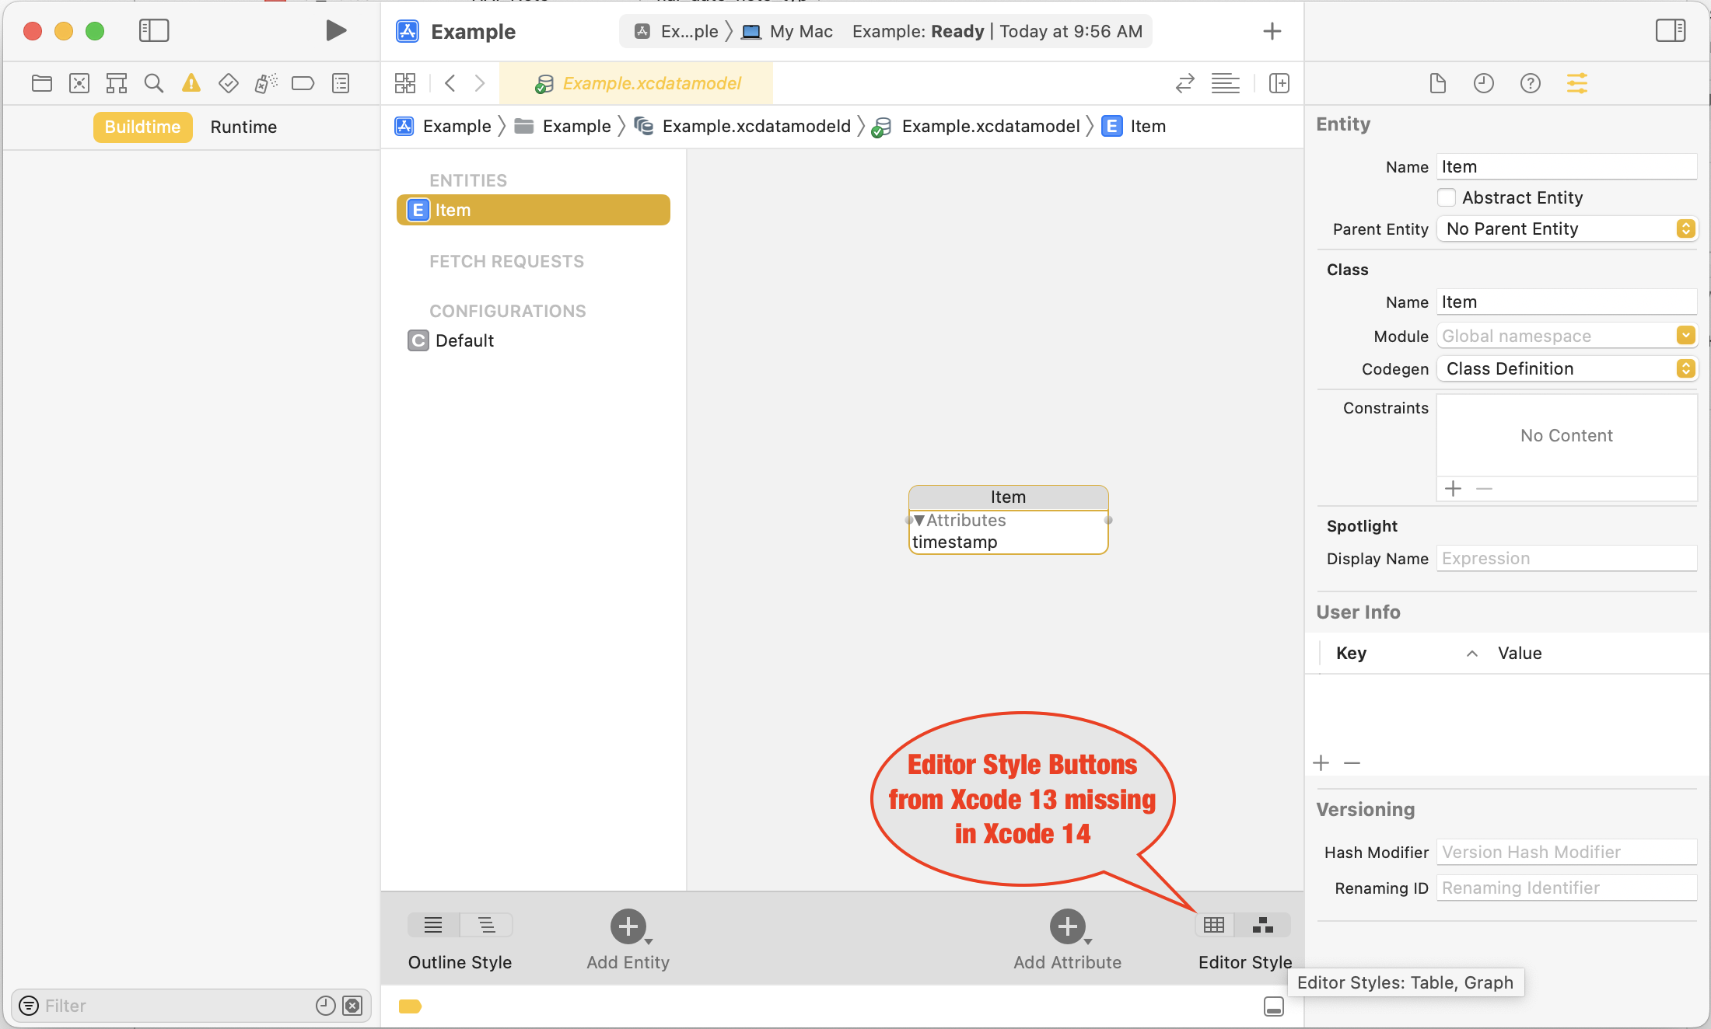Viewport: 1711px width, 1029px height.
Task: Switch to Table editor style icon
Action: click(x=1214, y=925)
